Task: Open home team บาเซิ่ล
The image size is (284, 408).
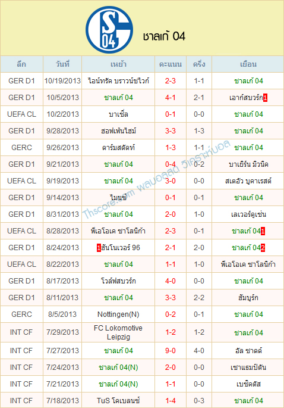Action: click(x=118, y=114)
